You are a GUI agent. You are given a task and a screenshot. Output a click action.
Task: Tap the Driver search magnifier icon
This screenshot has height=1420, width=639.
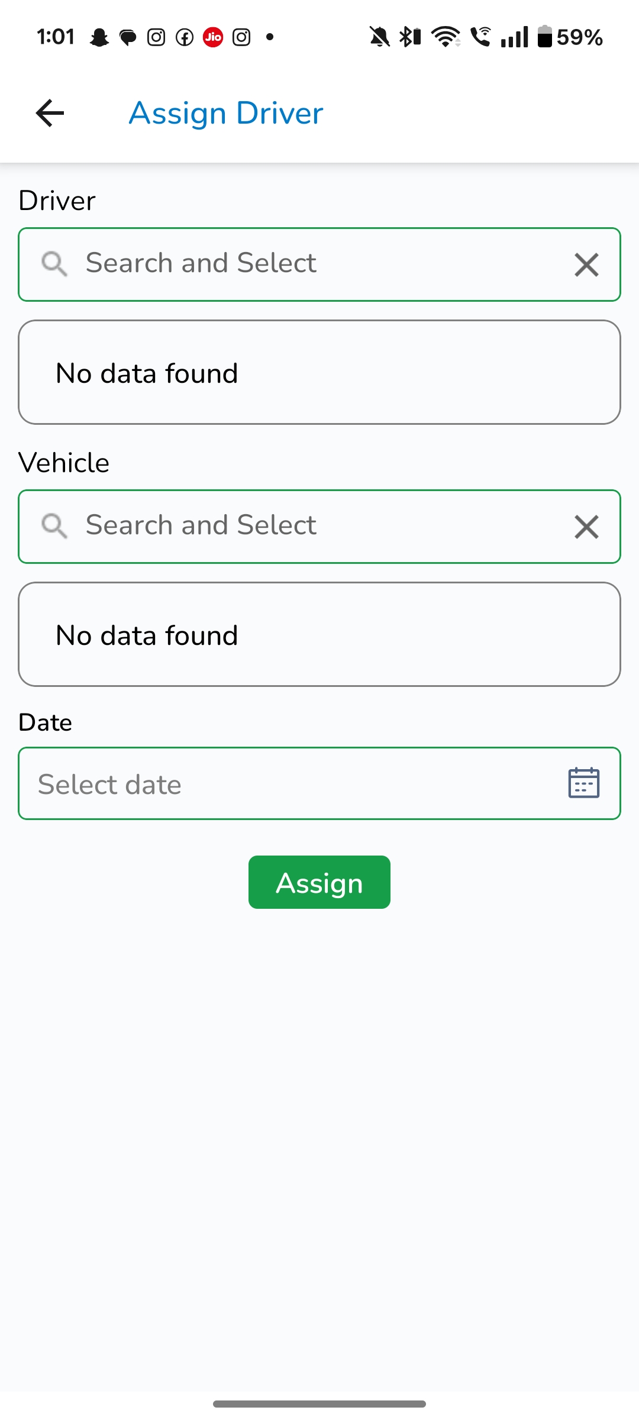pyautogui.click(x=54, y=263)
